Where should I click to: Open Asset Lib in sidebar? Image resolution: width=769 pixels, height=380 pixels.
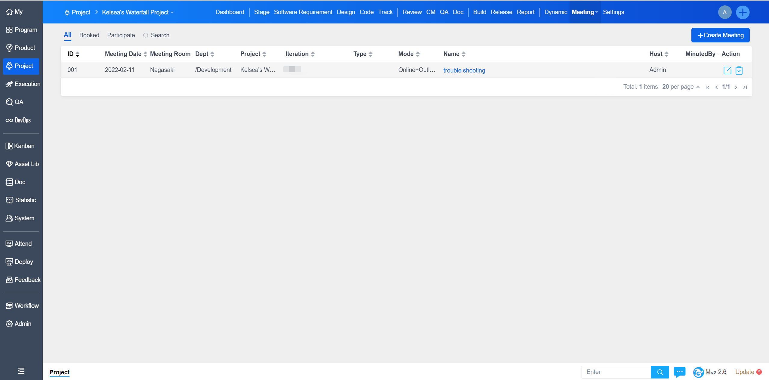[x=22, y=164]
